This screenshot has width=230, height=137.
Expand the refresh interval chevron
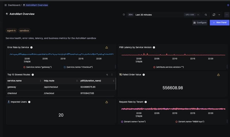[219, 15]
